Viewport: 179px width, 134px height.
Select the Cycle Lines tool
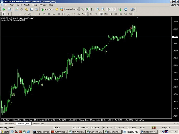tap(64, 14)
